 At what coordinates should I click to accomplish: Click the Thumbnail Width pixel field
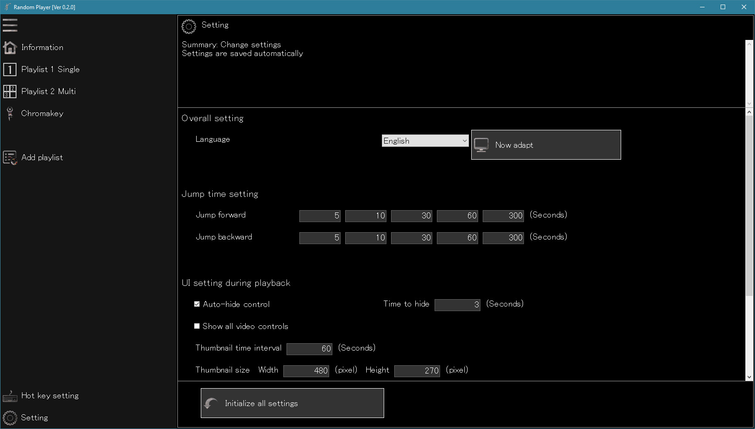(x=306, y=371)
